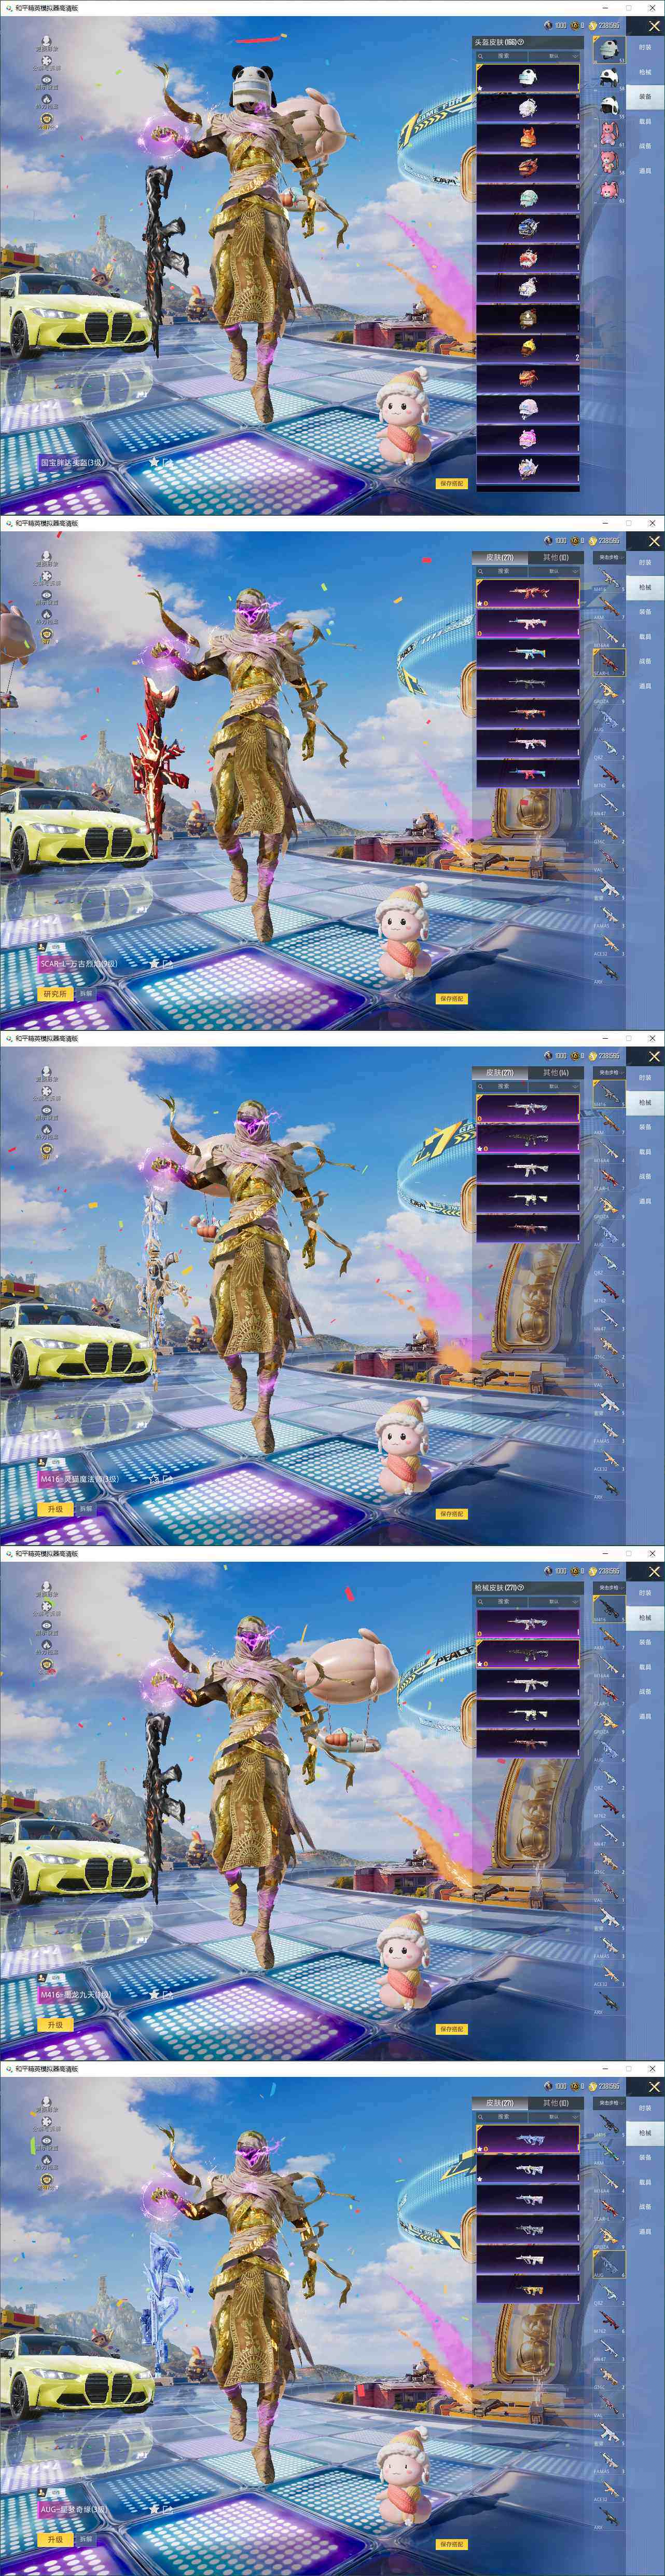Click the gold medal icon in helmet window sidebar
The height and width of the screenshot is (2576, 665).
coord(46,119)
